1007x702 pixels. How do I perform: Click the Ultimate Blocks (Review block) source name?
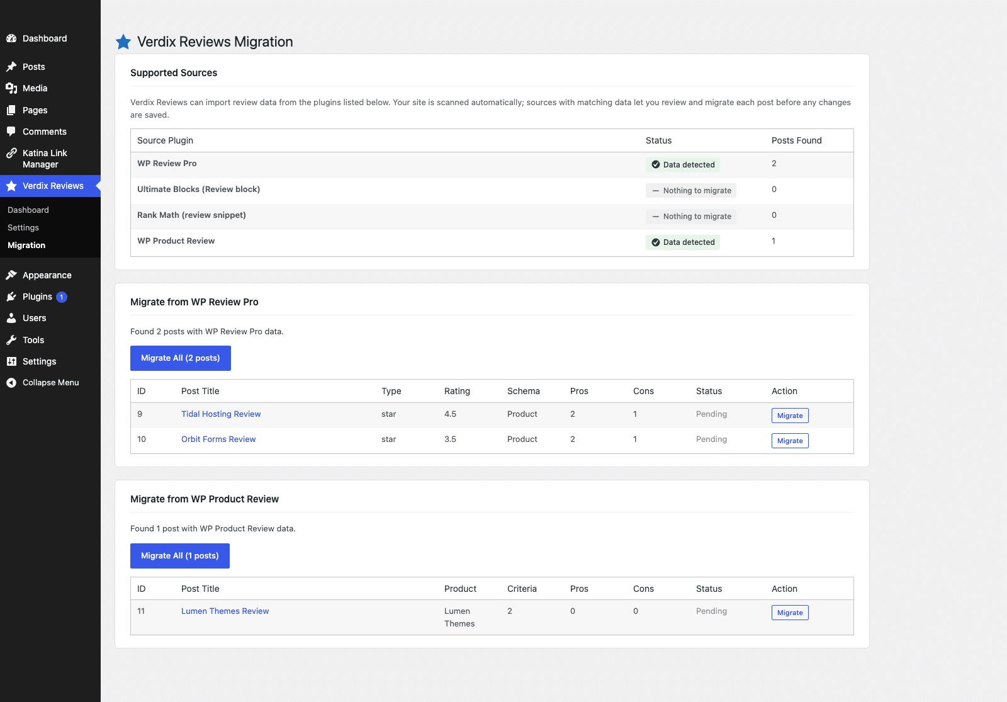[198, 189]
